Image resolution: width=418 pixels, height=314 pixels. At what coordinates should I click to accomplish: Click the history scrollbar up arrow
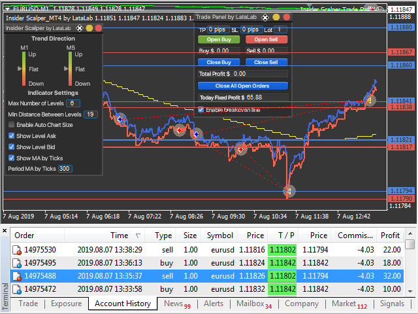click(x=411, y=234)
